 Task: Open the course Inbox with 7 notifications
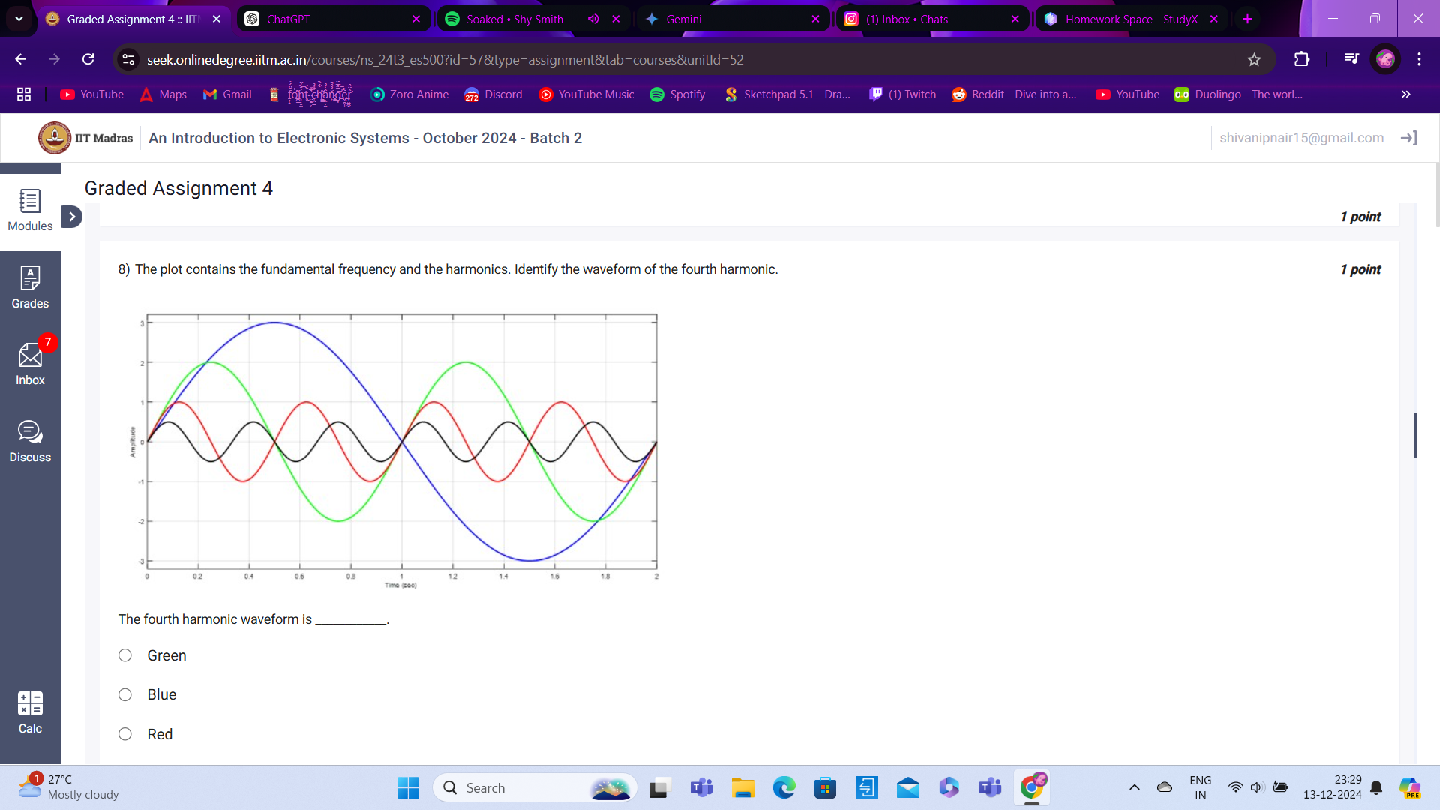[30, 364]
